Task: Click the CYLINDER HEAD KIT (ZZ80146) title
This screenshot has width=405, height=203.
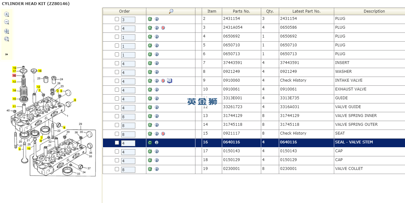Action: point(36,4)
